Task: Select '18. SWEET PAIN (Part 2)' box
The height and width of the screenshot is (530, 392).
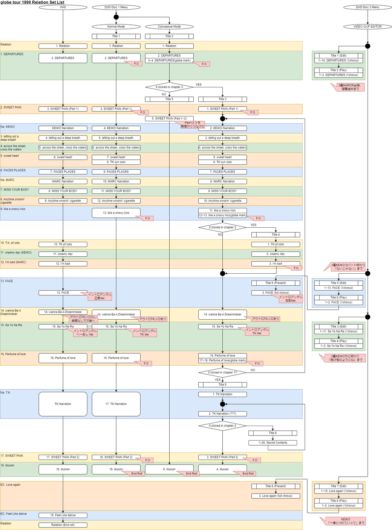Action: pyautogui.click(x=116, y=457)
